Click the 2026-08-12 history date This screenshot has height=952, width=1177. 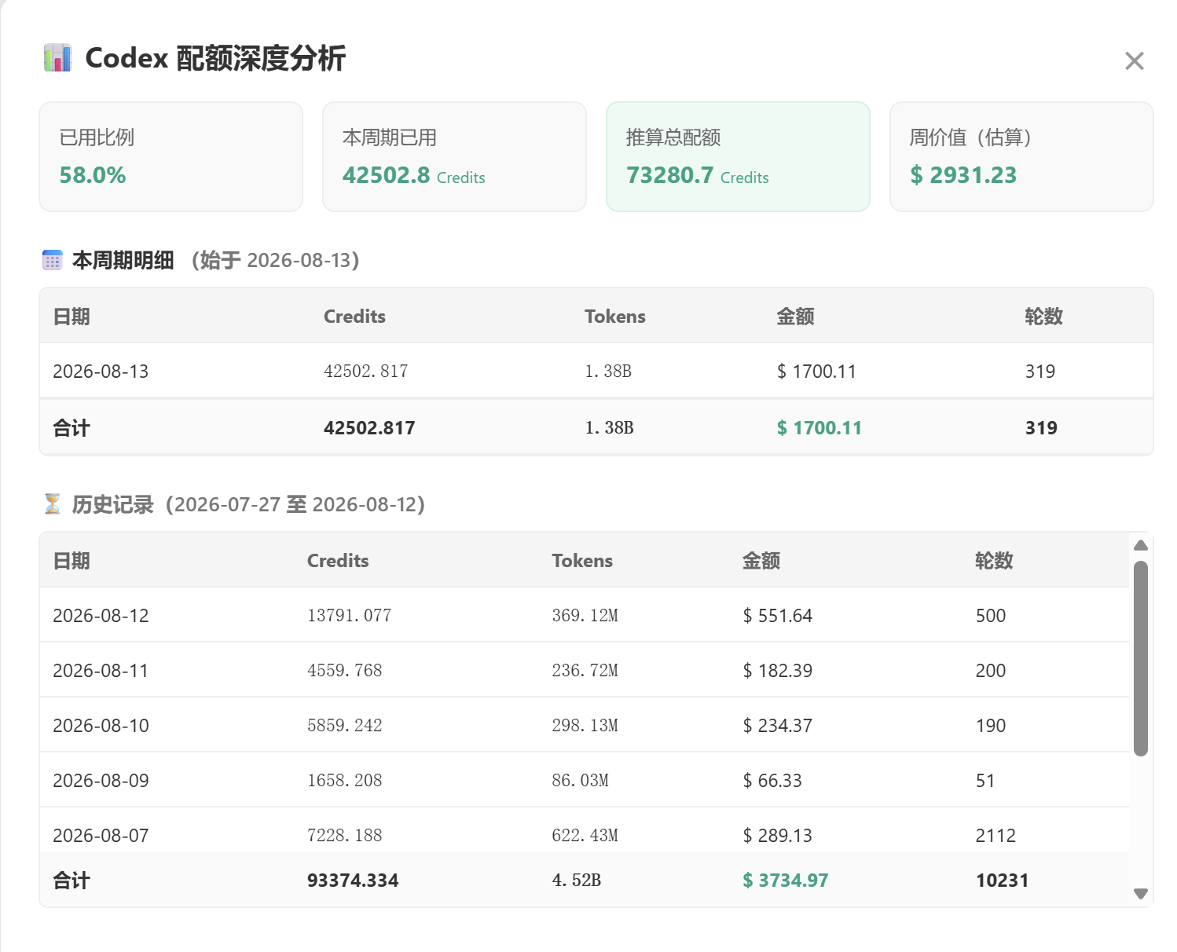[101, 616]
